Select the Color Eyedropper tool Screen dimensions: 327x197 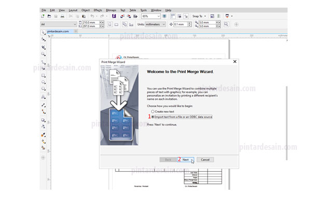[43, 135]
